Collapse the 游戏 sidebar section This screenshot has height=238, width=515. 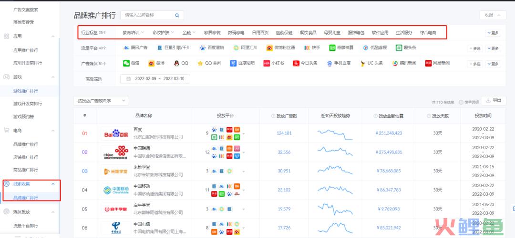(53, 77)
